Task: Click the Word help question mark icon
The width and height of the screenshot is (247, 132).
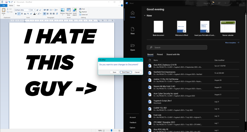Action: [x=225, y=3]
